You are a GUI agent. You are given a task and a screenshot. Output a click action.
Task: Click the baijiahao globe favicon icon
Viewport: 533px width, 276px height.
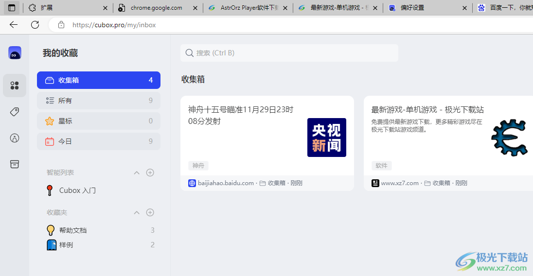tap(192, 183)
